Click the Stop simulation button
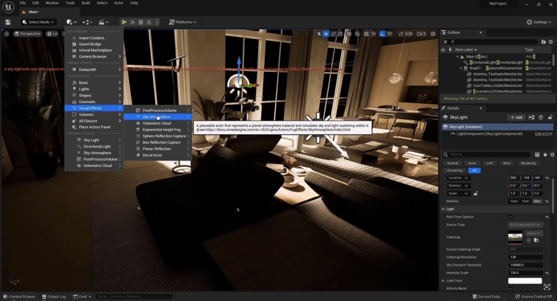This screenshot has width=557, height=301. tap(140, 22)
